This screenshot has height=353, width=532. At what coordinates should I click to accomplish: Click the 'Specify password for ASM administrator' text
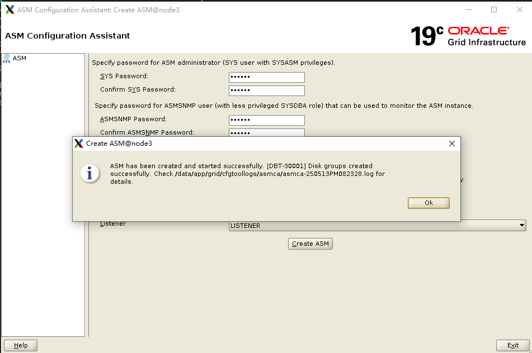tap(213, 63)
